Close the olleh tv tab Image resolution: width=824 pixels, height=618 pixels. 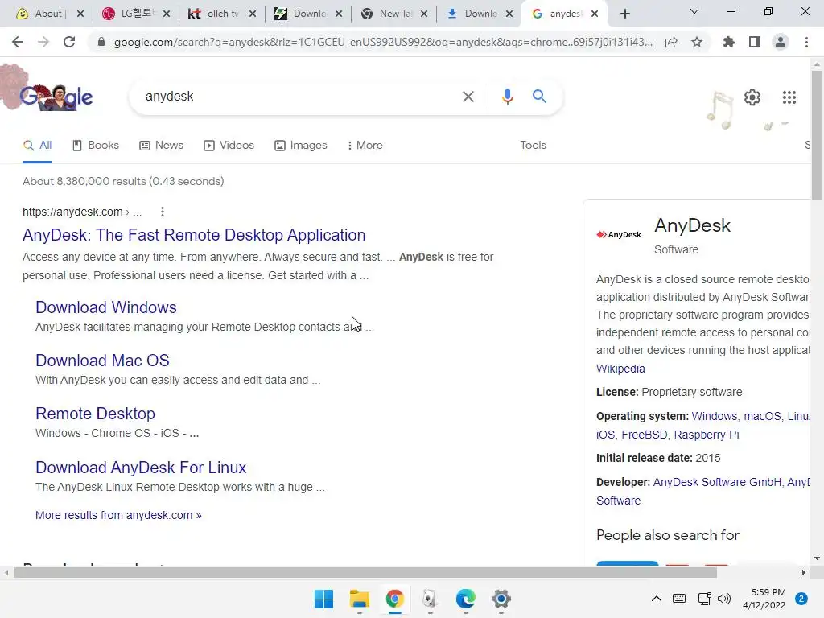[253, 14]
